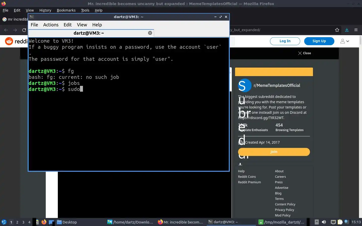
Task: Open the system start menu icon
Action: click(x=4, y=222)
